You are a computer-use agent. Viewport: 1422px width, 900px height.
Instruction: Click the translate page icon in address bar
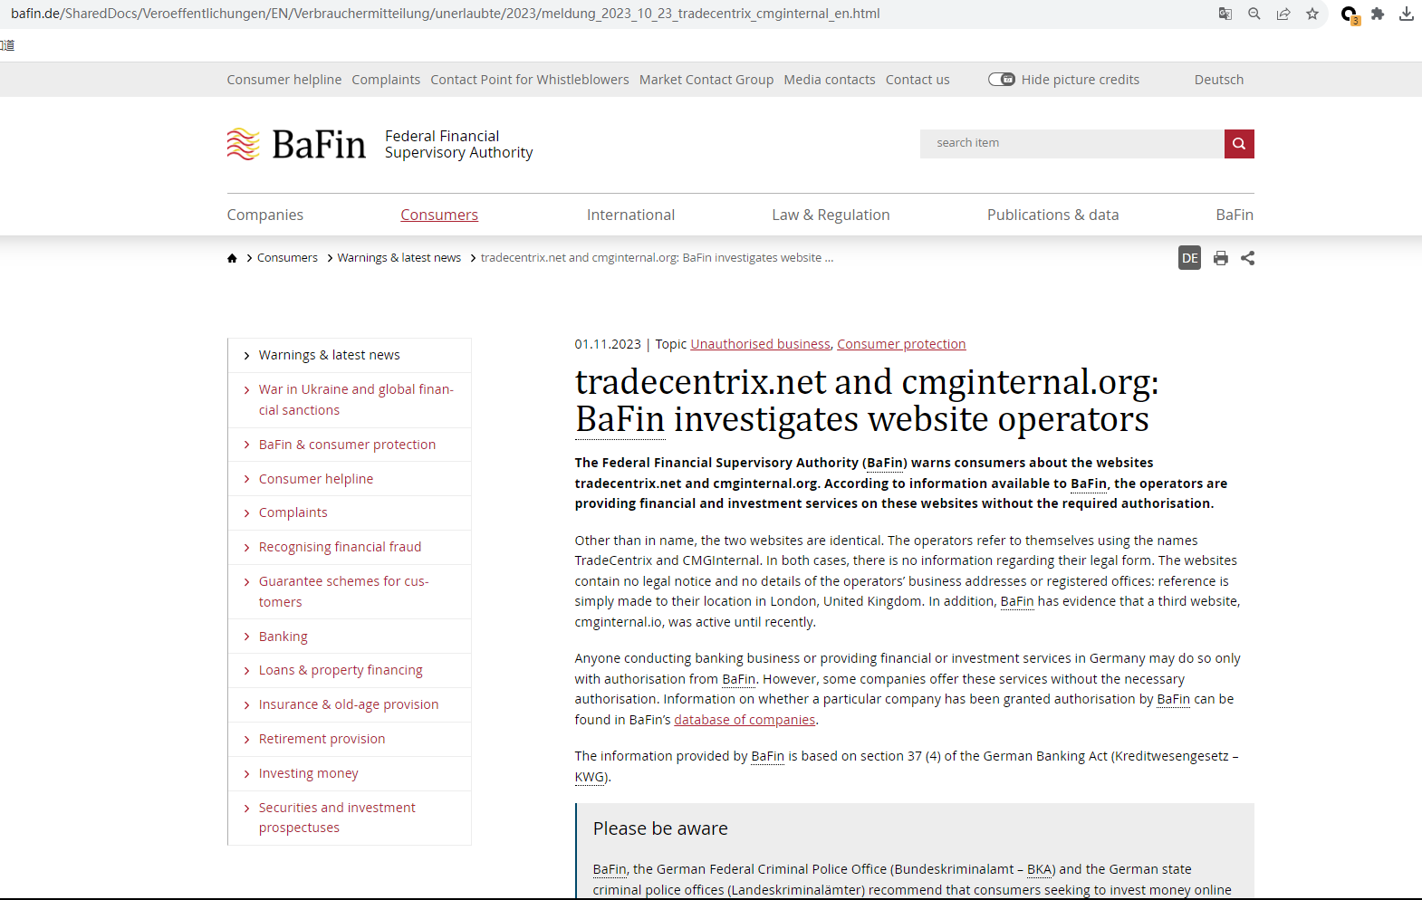tap(1225, 14)
